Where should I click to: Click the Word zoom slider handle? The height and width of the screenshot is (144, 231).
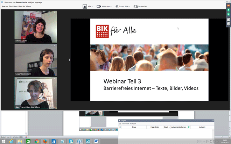(222, 137)
